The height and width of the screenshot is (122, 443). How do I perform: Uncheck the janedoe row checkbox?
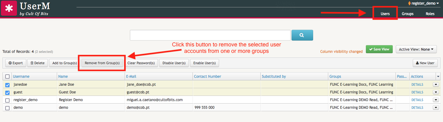(x=7, y=85)
